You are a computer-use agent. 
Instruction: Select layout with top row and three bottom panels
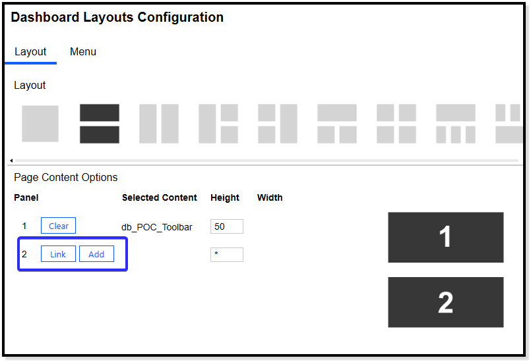coord(456,124)
